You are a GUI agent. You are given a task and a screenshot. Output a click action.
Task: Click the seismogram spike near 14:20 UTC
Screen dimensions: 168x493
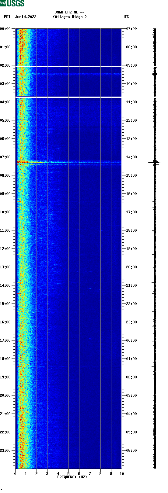[x=155, y=163]
